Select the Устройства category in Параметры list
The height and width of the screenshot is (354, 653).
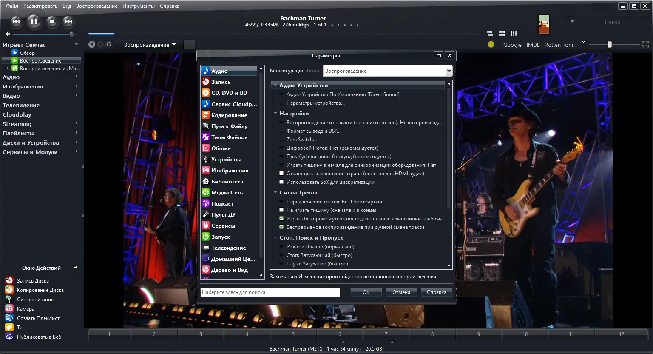230,159
